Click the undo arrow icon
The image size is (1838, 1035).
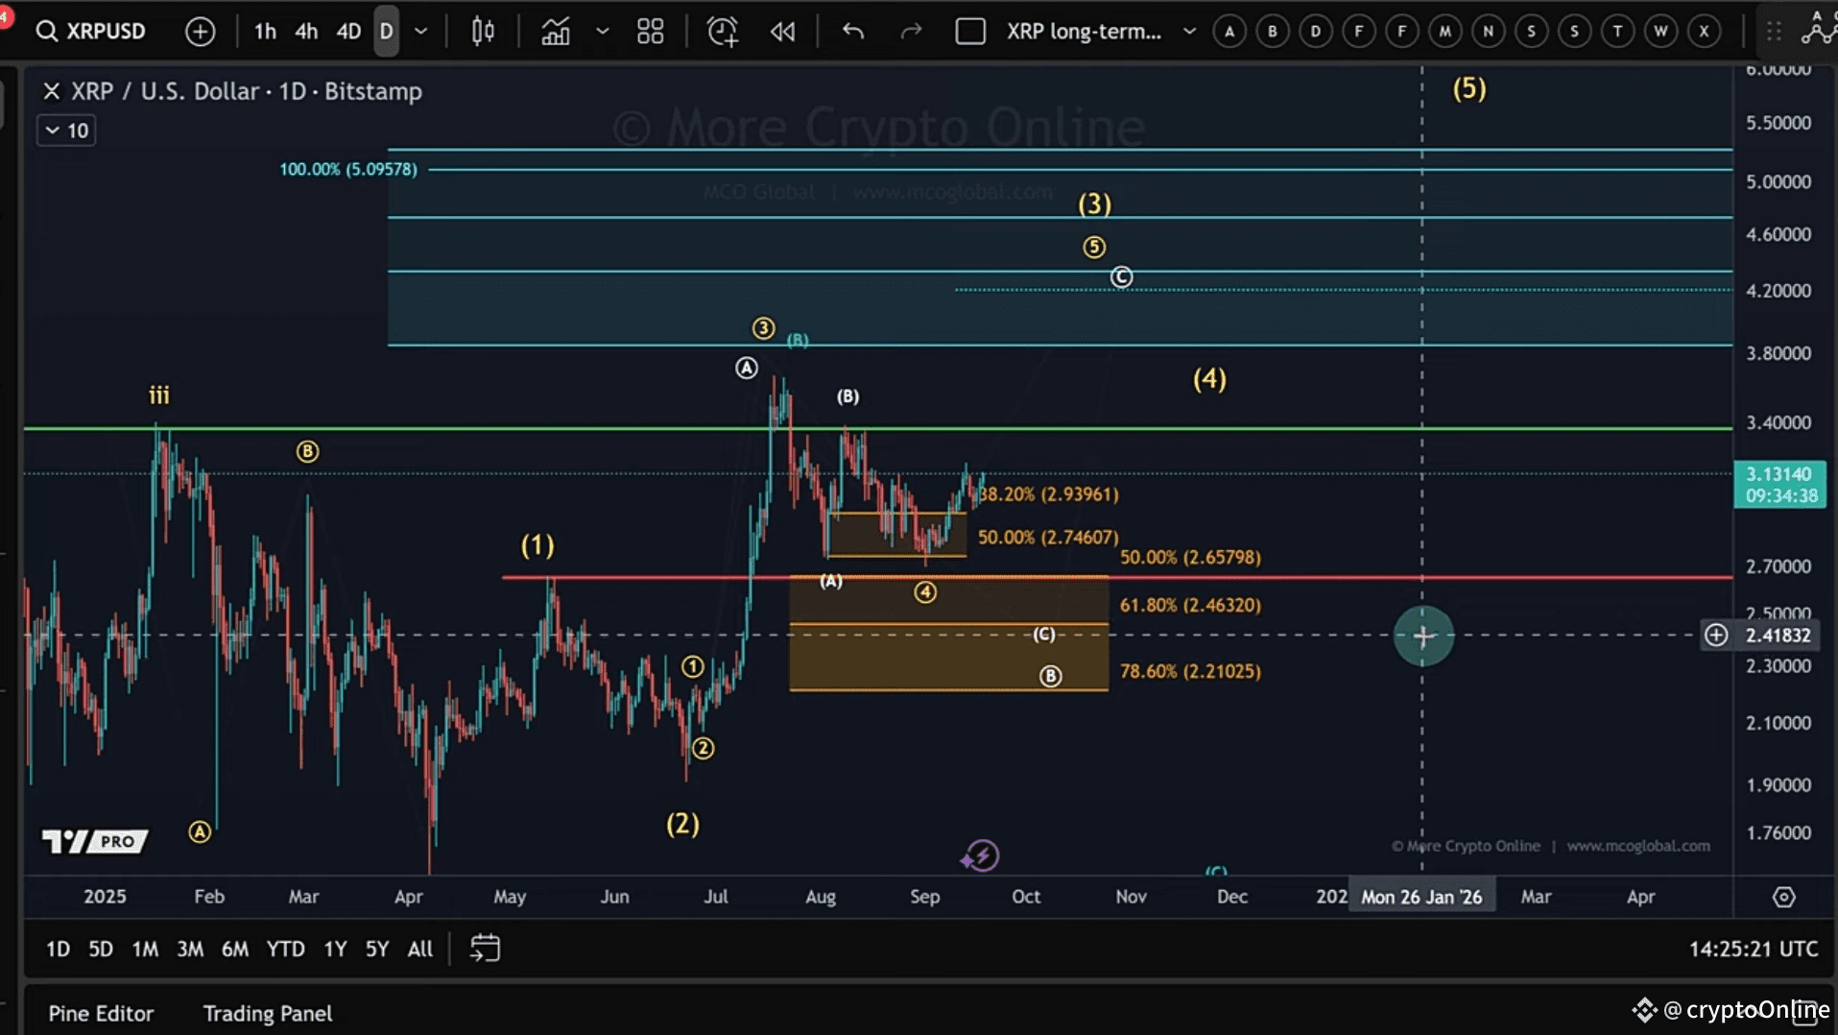852,30
